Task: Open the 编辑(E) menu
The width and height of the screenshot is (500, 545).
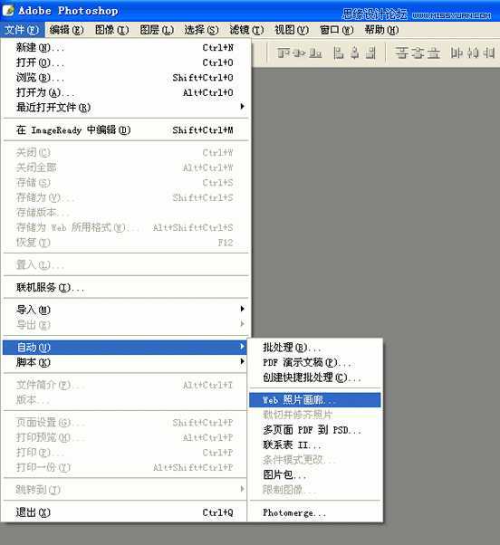Action: click(66, 30)
